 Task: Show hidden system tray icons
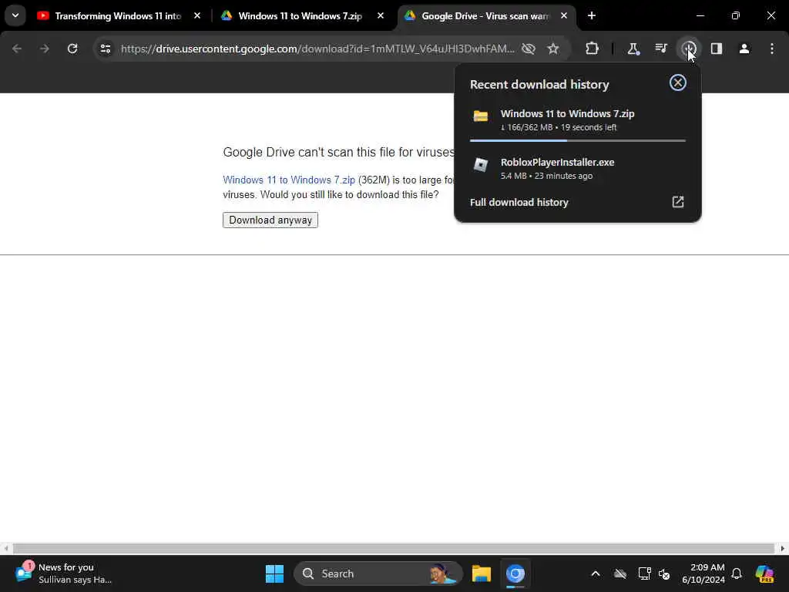(596, 573)
